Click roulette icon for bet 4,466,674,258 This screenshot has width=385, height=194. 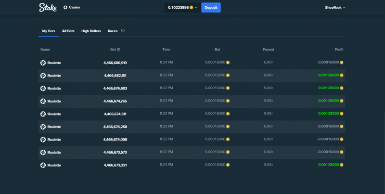[43, 127]
